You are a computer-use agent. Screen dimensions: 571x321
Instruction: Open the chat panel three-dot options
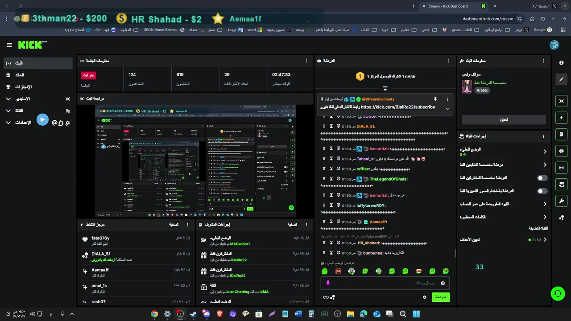(x=449, y=61)
